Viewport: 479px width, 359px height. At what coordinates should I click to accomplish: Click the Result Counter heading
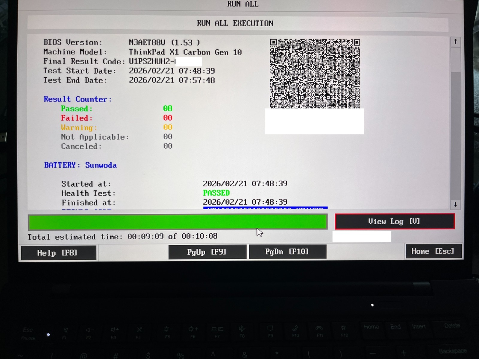tap(78, 99)
